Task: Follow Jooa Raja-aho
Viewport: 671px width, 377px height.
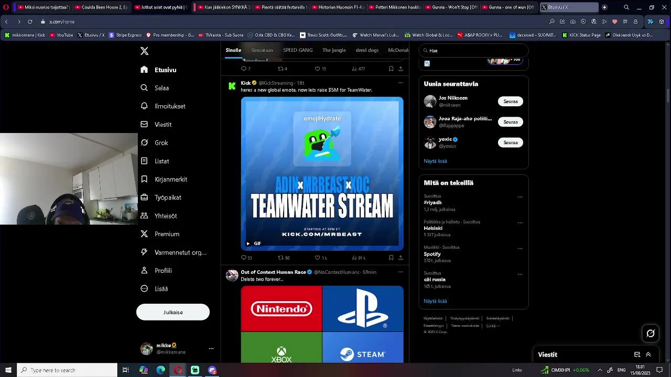Action: [510, 122]
